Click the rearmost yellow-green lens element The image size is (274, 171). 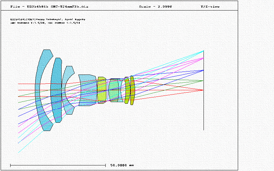[x=132, y=90]
